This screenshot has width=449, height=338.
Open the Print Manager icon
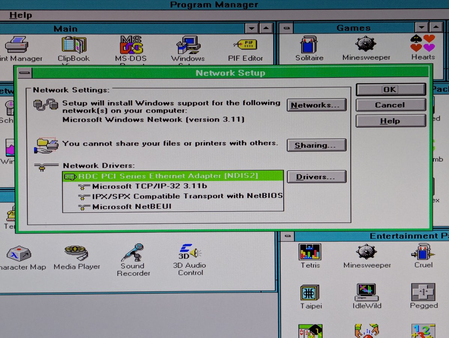point(16,45)
